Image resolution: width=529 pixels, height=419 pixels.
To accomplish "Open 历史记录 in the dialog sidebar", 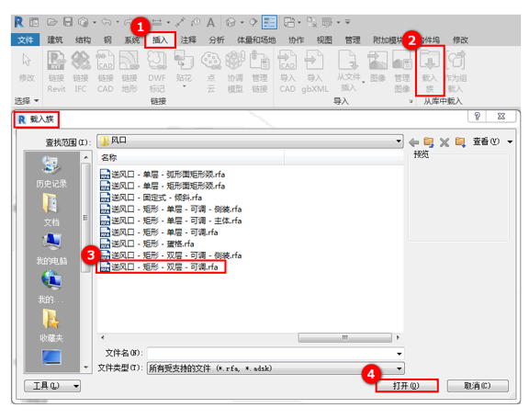I will pos(51,172).
